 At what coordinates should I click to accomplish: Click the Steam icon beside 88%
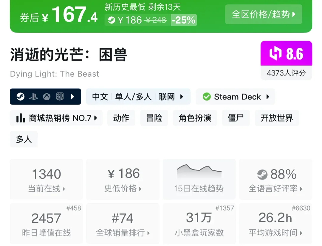click(262, 174)
